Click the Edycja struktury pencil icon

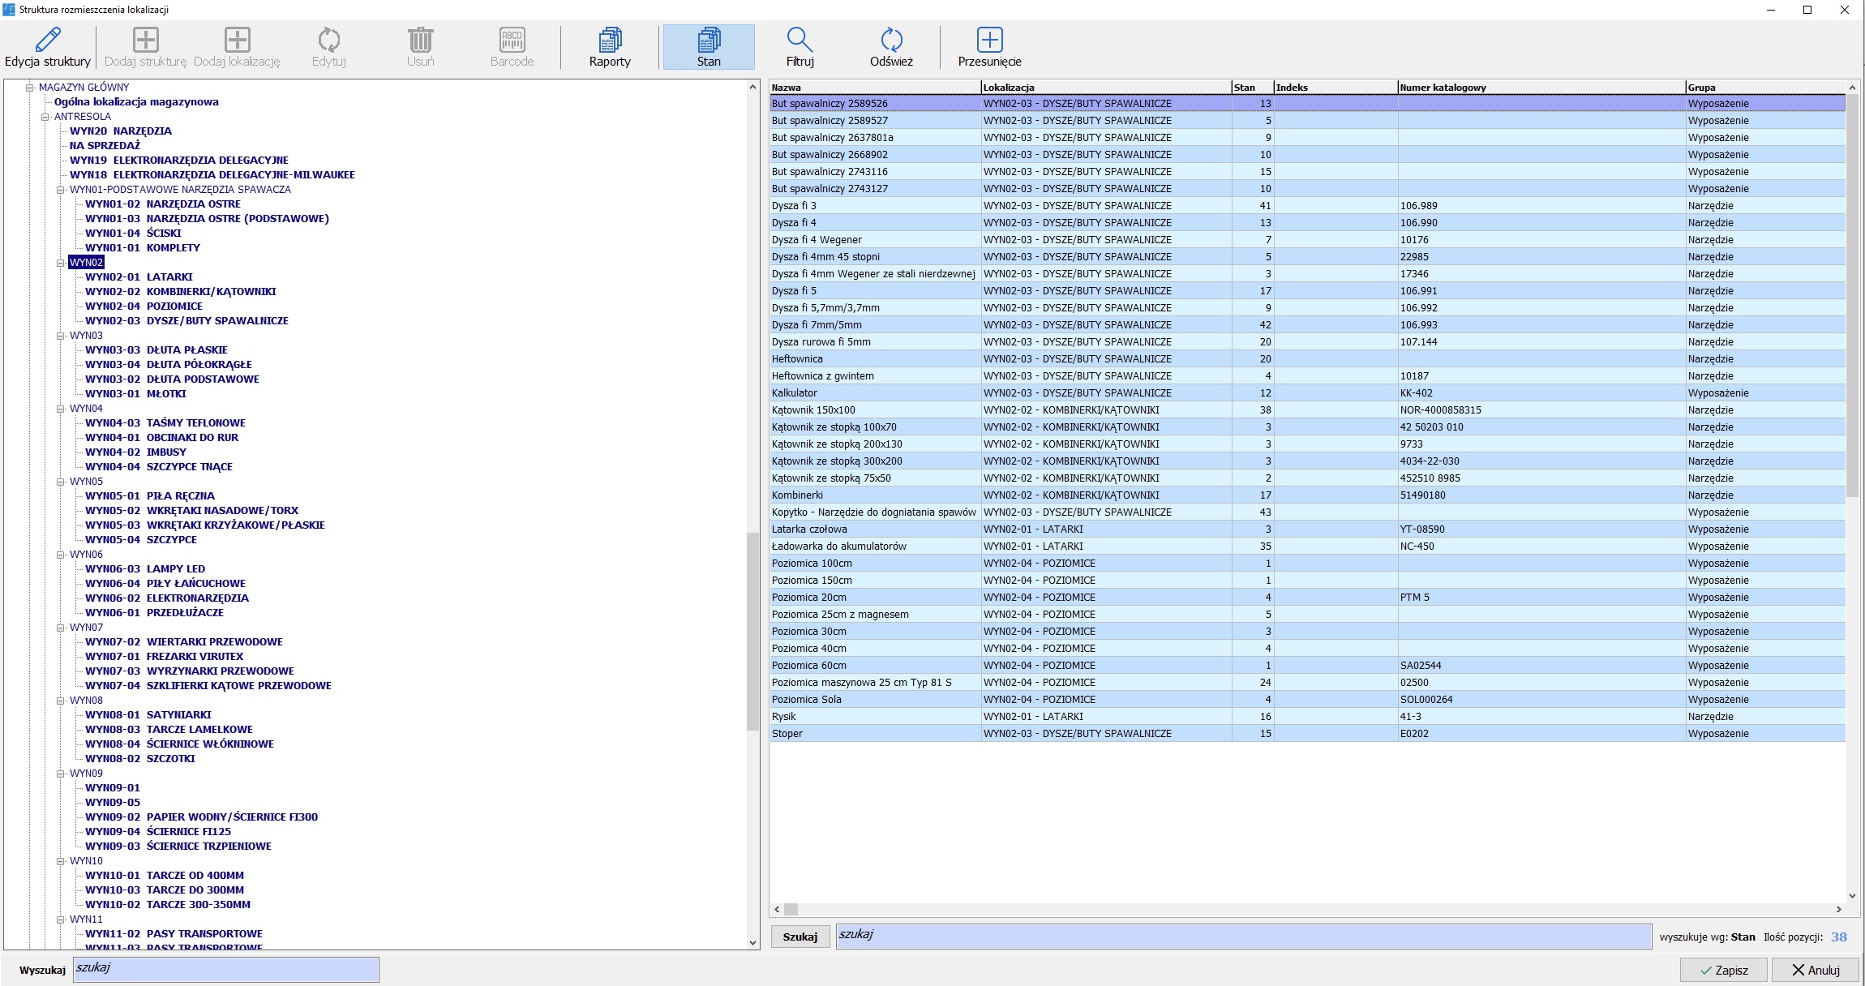[x=48, y=40]
